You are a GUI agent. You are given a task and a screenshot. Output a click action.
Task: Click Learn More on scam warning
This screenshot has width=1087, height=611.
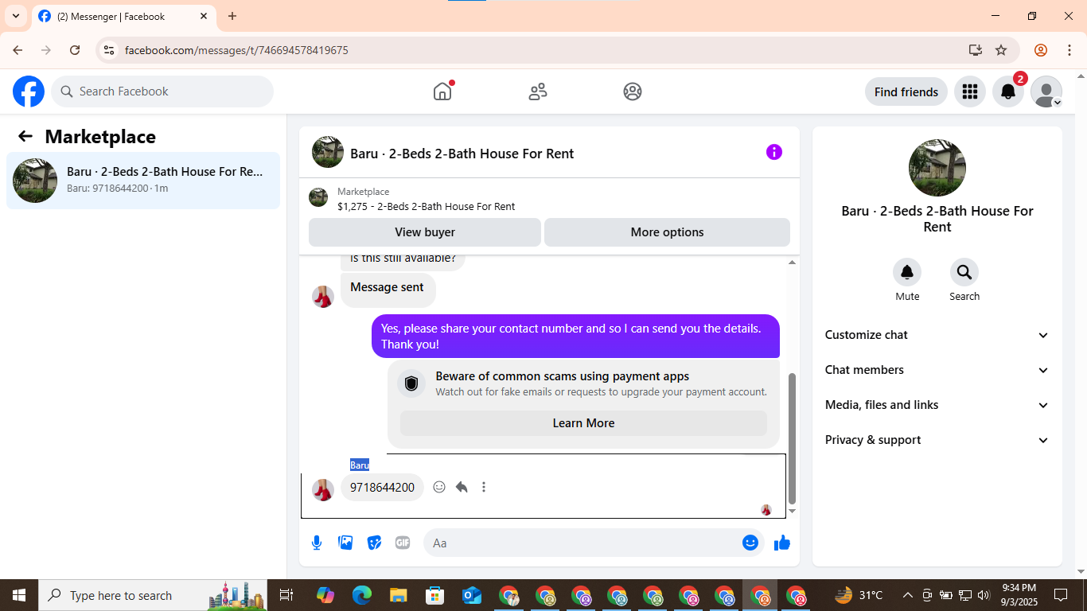tap(583, 423)
